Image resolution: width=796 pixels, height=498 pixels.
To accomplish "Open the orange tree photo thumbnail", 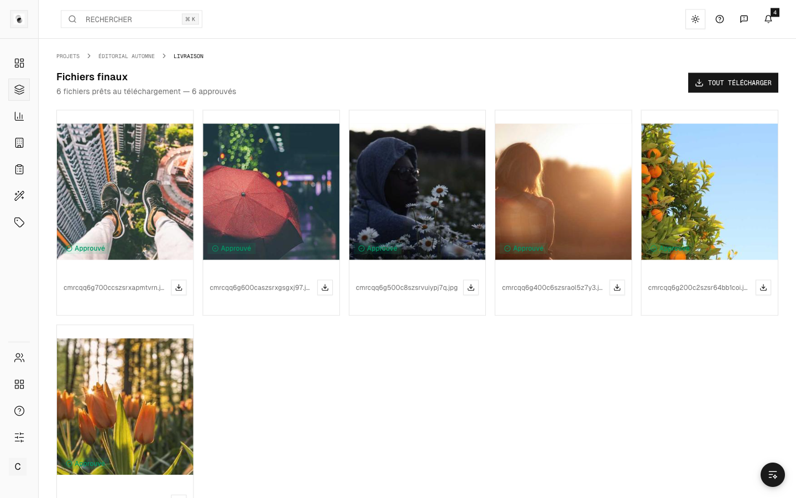I will 710,192.
